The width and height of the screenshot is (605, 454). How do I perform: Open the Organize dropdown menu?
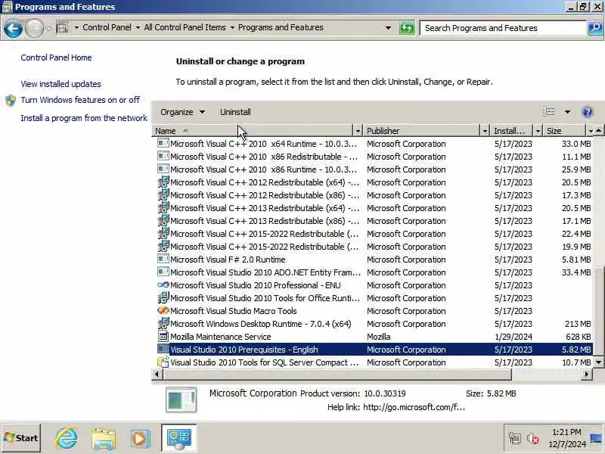pyautogui.click(x=183, y=112)
